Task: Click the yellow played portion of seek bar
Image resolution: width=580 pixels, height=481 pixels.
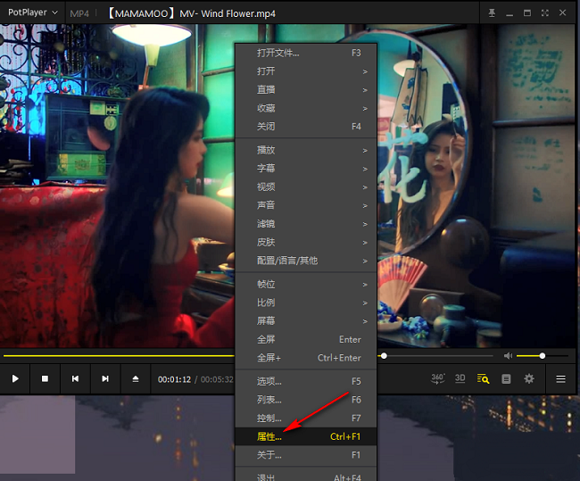Action: coord(119,355)
